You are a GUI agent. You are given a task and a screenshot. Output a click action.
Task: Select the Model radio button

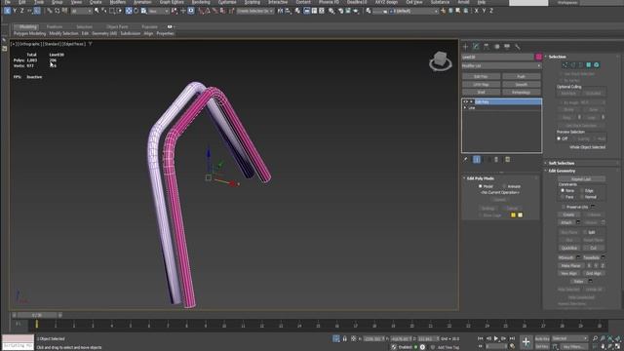481,186
